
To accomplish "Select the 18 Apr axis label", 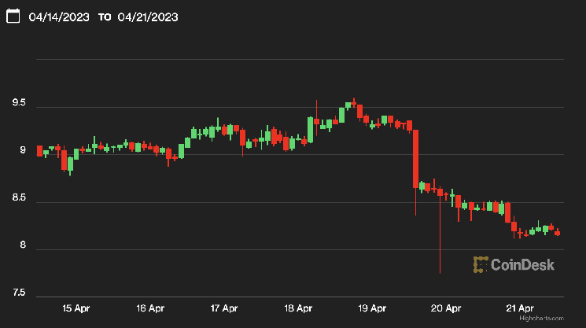I will coord(299,308).
